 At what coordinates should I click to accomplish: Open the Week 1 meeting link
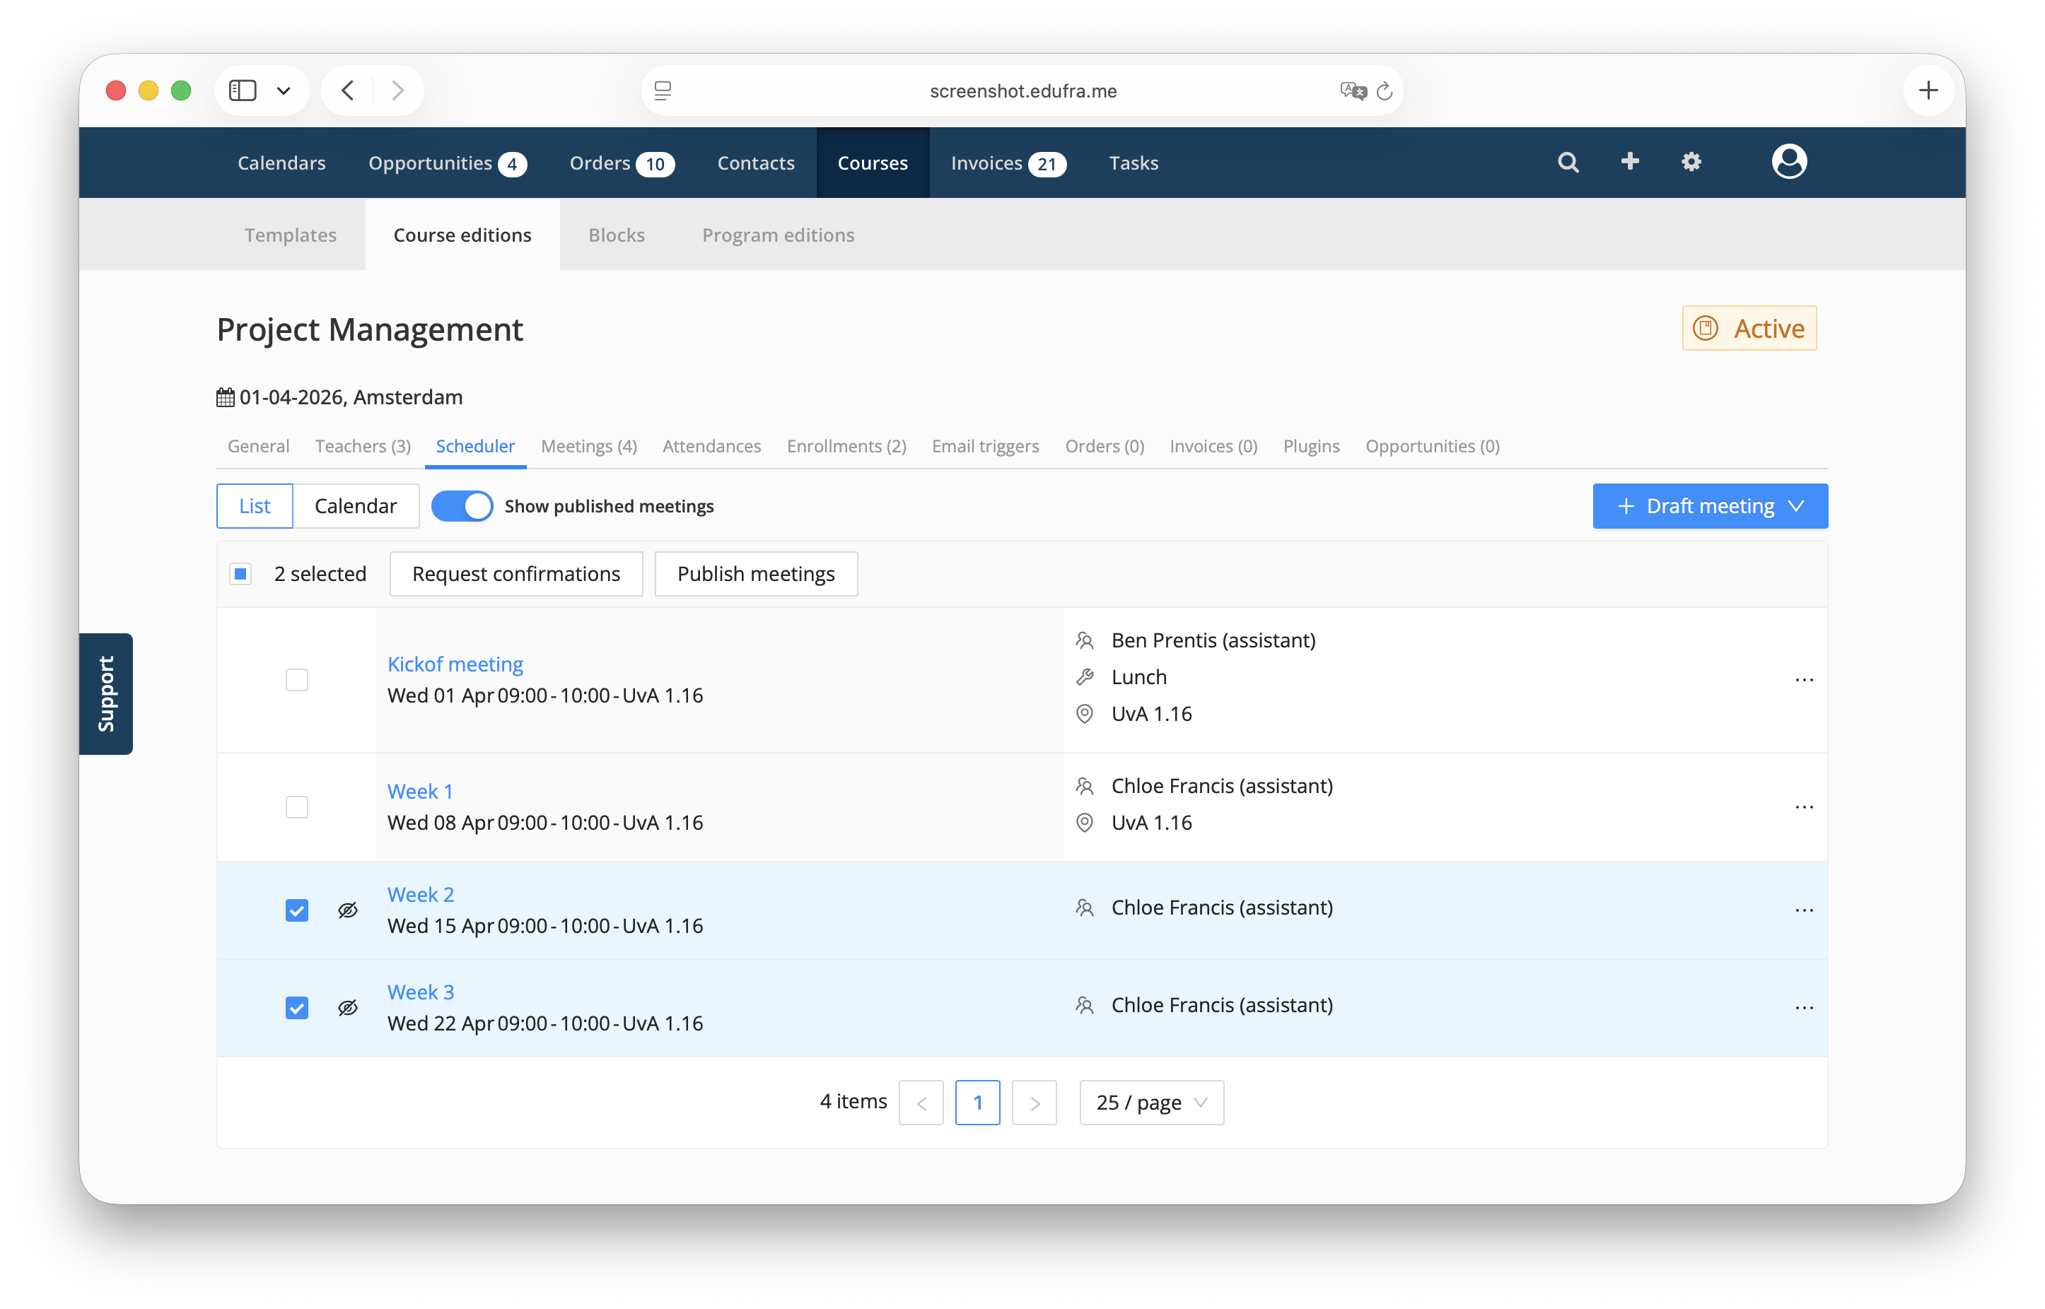click(420, 792)
